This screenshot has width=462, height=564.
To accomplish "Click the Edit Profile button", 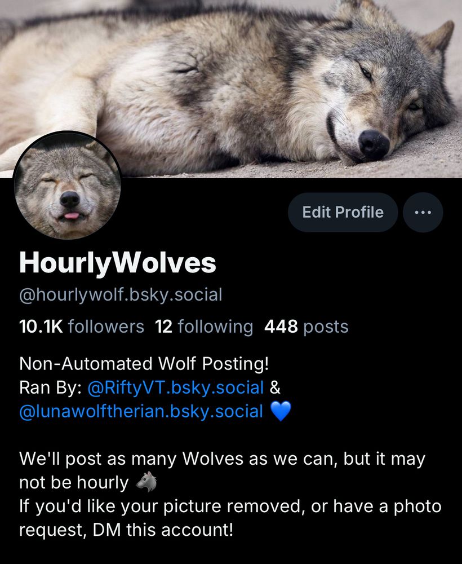I will (343, 212).
